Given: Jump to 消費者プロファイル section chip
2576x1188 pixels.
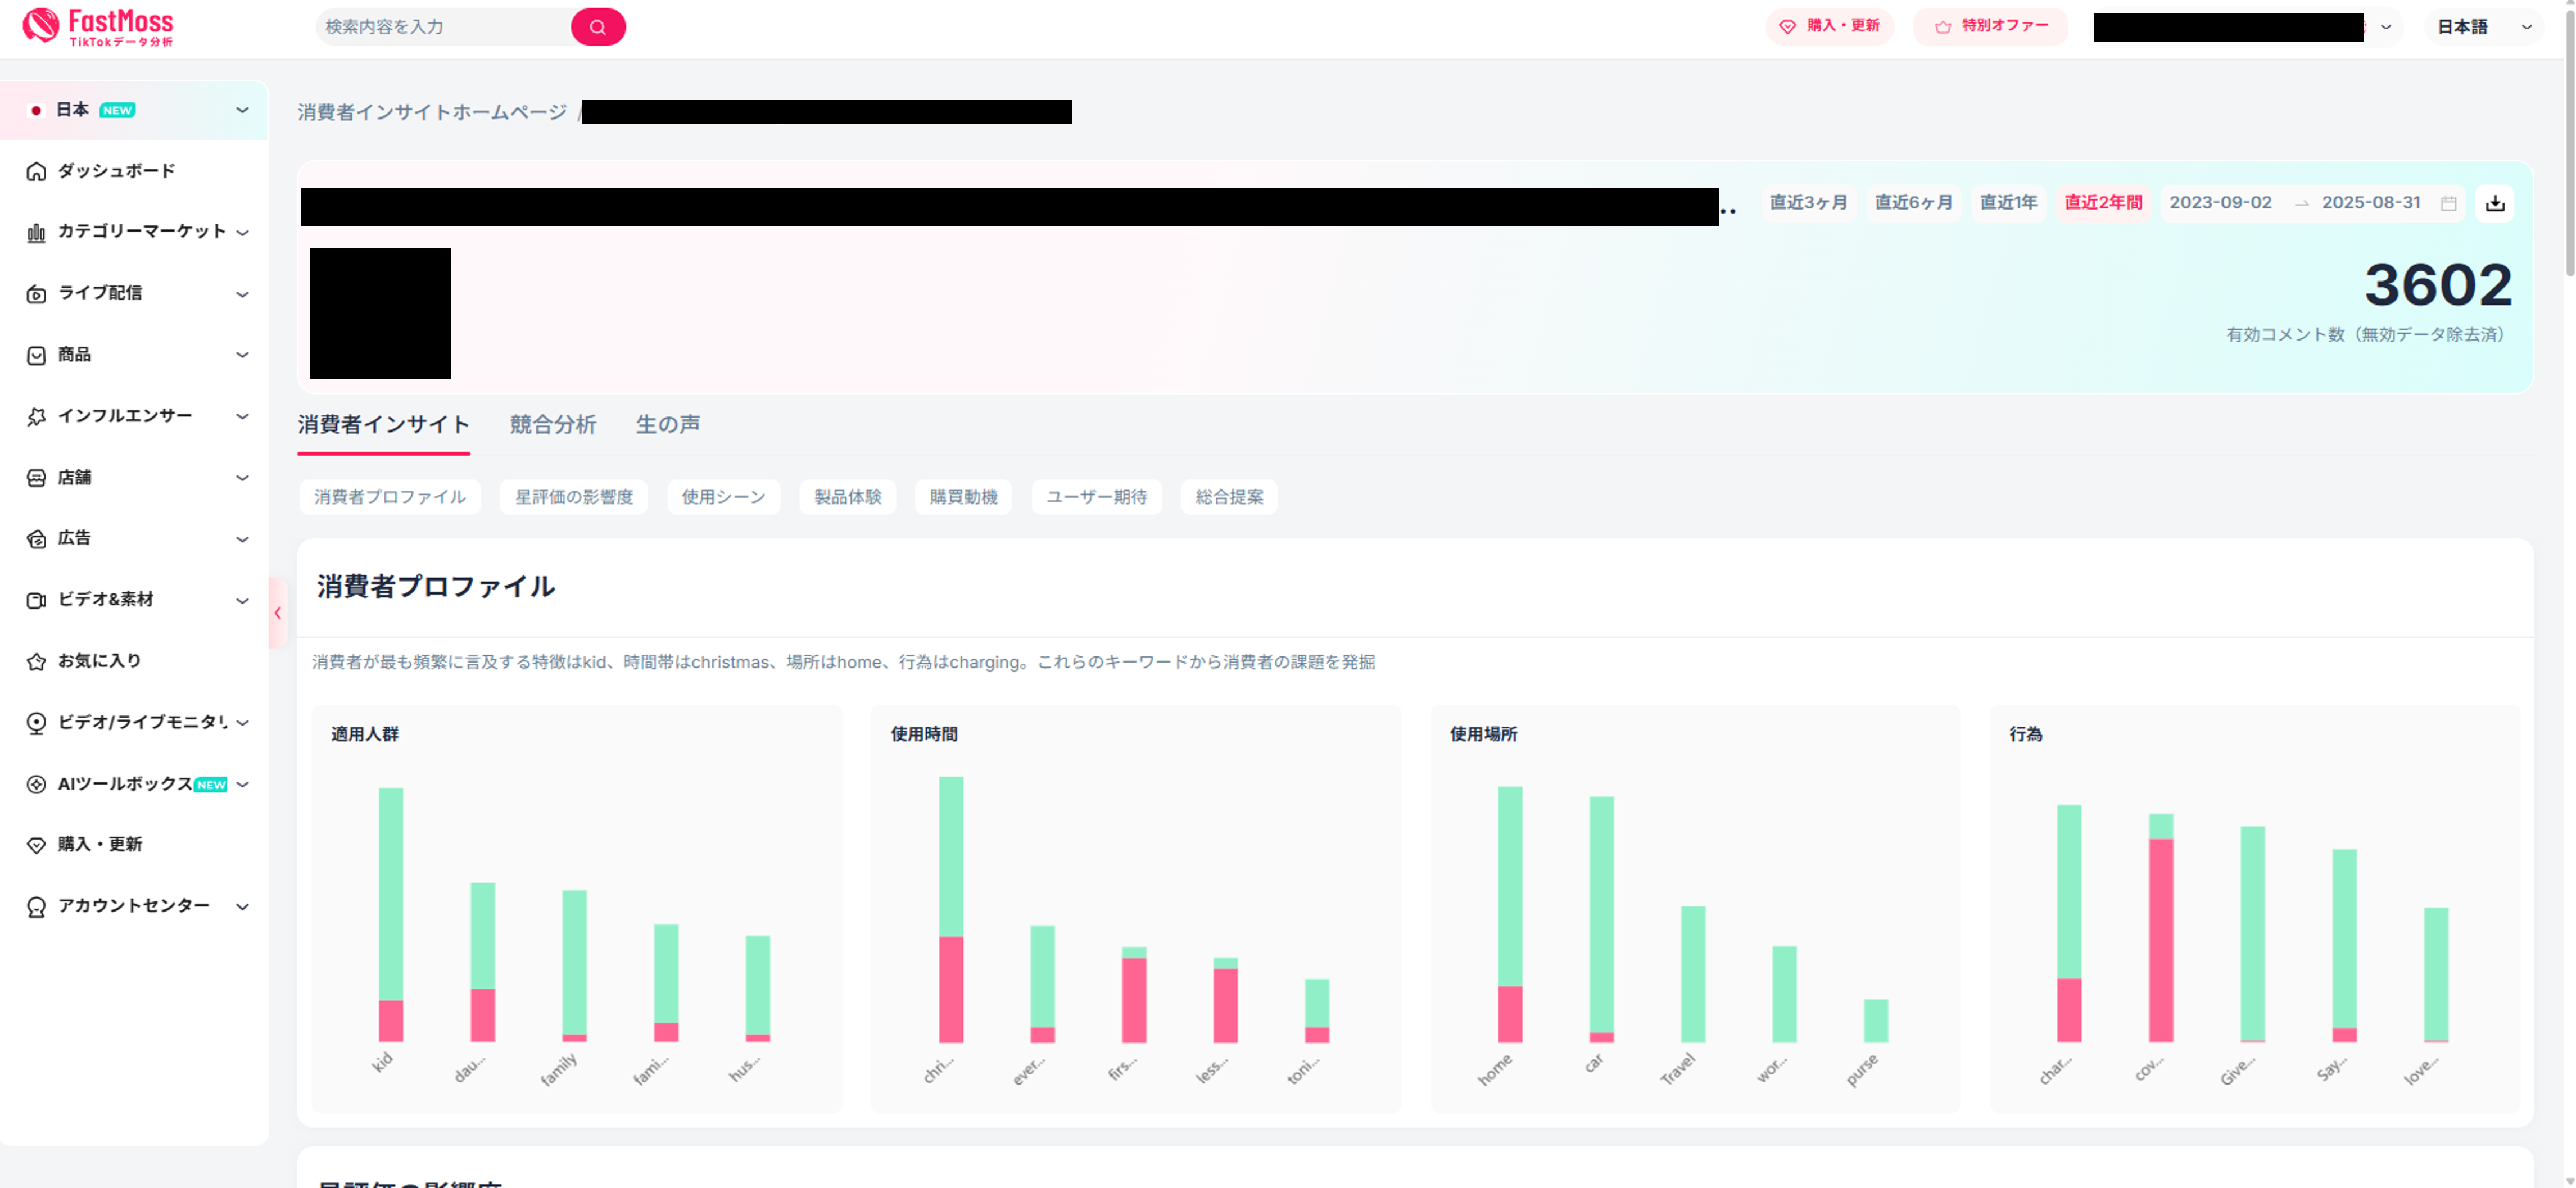Looking at the screenshot, I should pos(390,497).
